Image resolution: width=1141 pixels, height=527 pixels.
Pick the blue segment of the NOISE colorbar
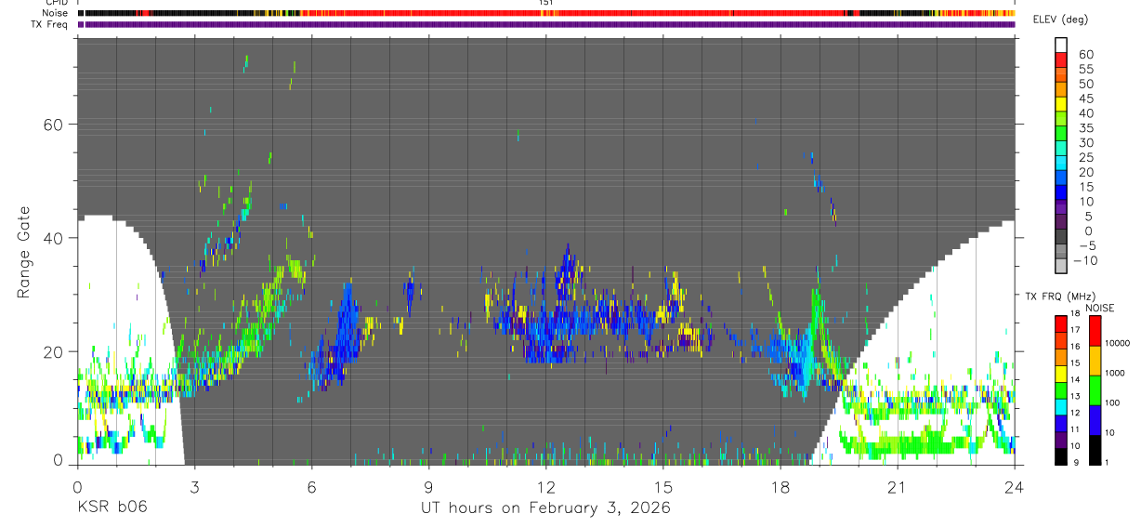point(1095,419)
